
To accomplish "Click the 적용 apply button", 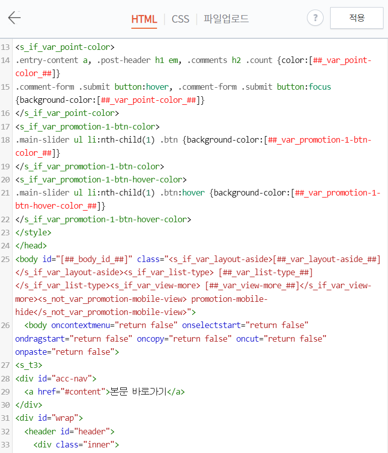I will click(x=357, y=18).
